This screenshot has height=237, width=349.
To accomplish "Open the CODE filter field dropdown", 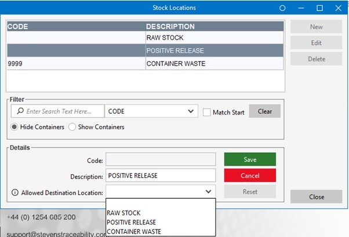I will coord(191,112).
